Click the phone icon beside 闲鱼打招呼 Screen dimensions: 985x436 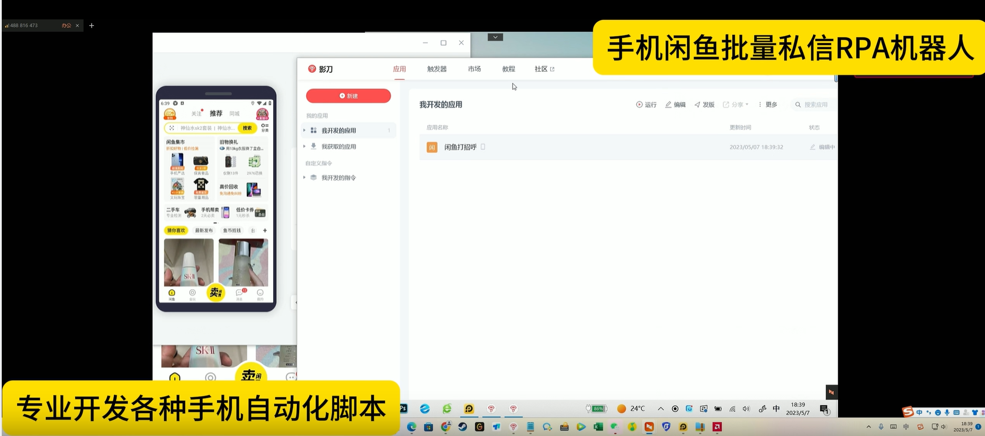(x=483, y=147)
